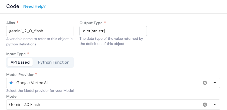Click the Output Type field dict[str, str]
227x110 pixels.
tap(113, 31)
